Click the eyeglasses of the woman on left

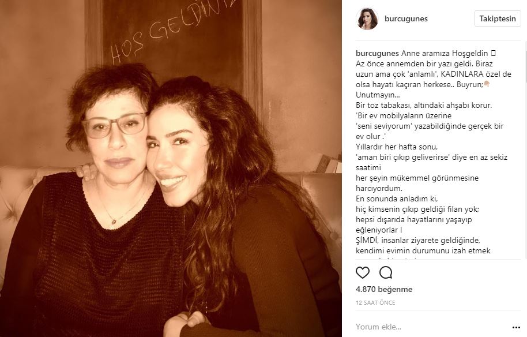115,125
